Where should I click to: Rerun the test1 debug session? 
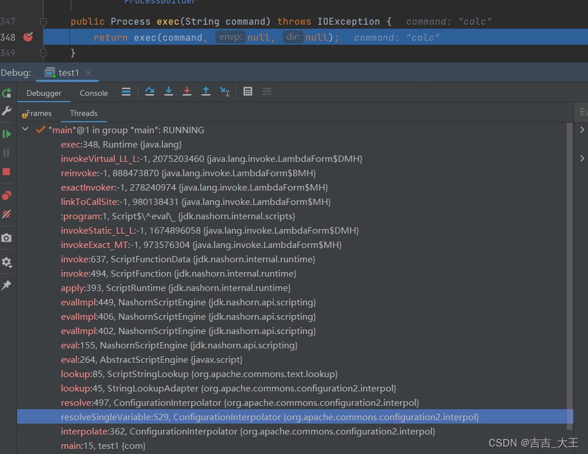tap(7, 93)
